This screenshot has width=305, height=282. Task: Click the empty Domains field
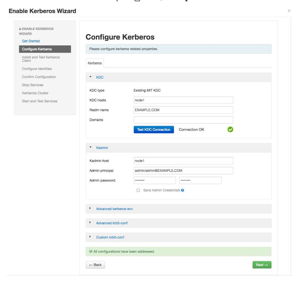pyautogui.click(x=183, y=120)
